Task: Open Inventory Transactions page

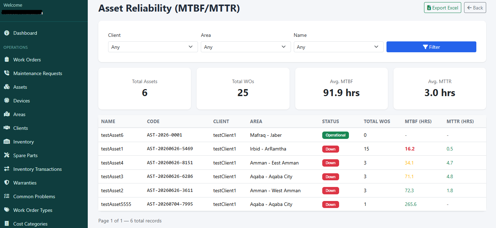Action: [38, 169]
